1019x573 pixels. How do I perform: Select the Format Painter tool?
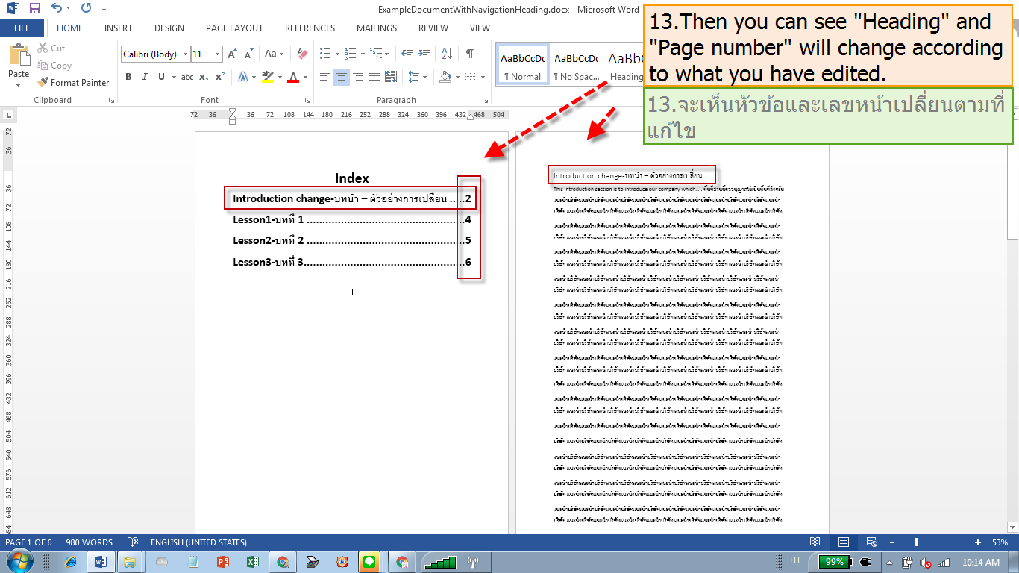point(72,82)
